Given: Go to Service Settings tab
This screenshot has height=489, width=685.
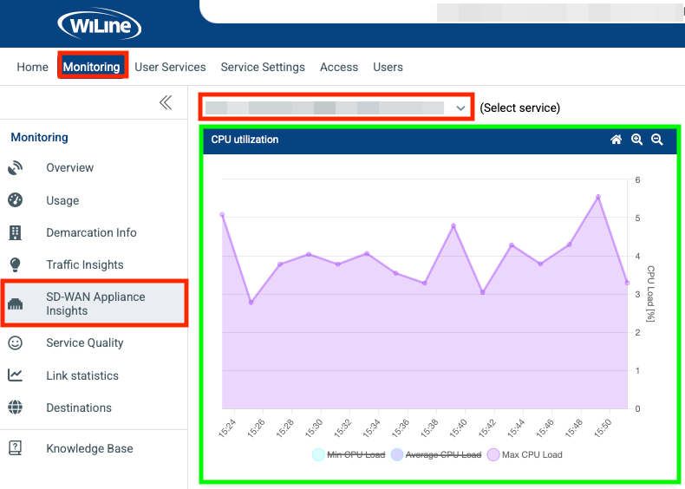Looking at the screenshot, I should click(263, 67).
